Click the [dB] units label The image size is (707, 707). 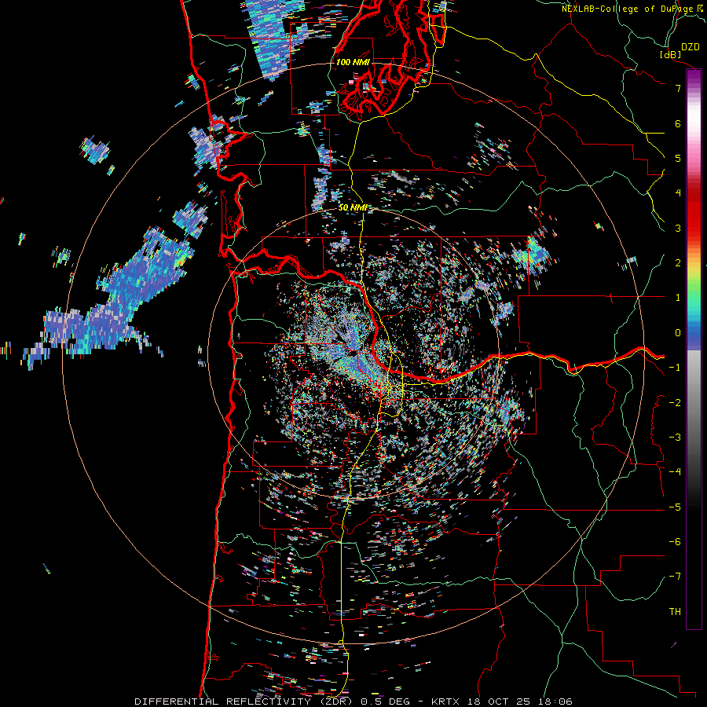(x=671, y=54)
